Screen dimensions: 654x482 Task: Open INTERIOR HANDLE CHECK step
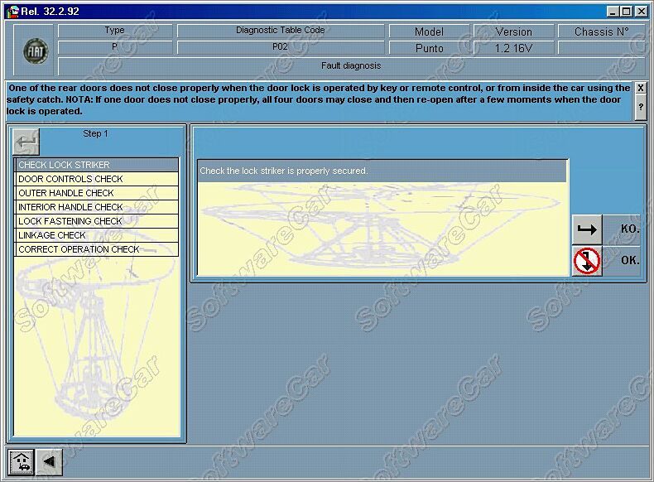click(x=96, y=207)
